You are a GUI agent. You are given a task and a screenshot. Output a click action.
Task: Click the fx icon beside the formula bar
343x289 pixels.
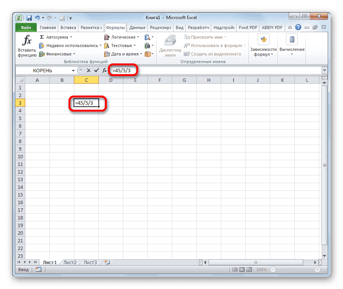coord(104,70)
